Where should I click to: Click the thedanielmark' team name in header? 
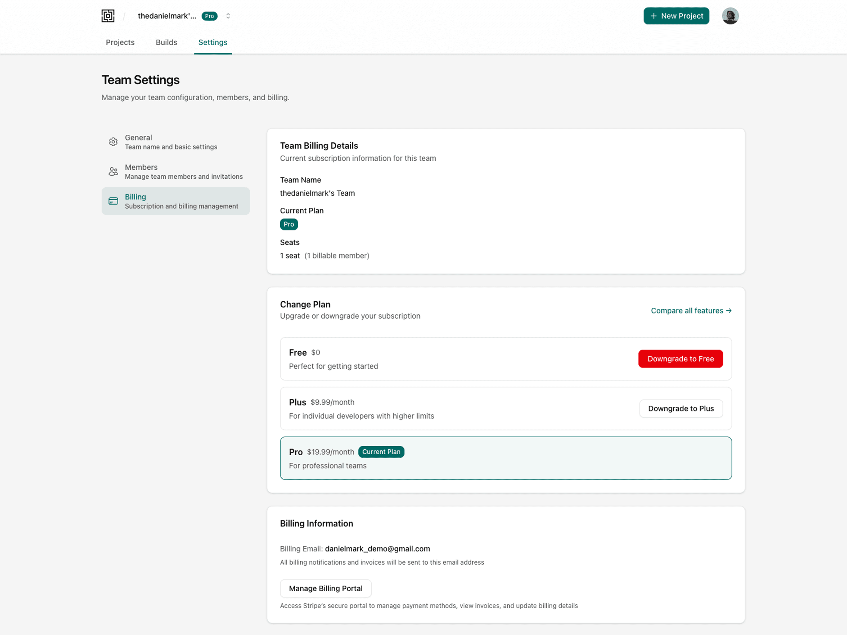pyautogui.click(x=166, y=16)
